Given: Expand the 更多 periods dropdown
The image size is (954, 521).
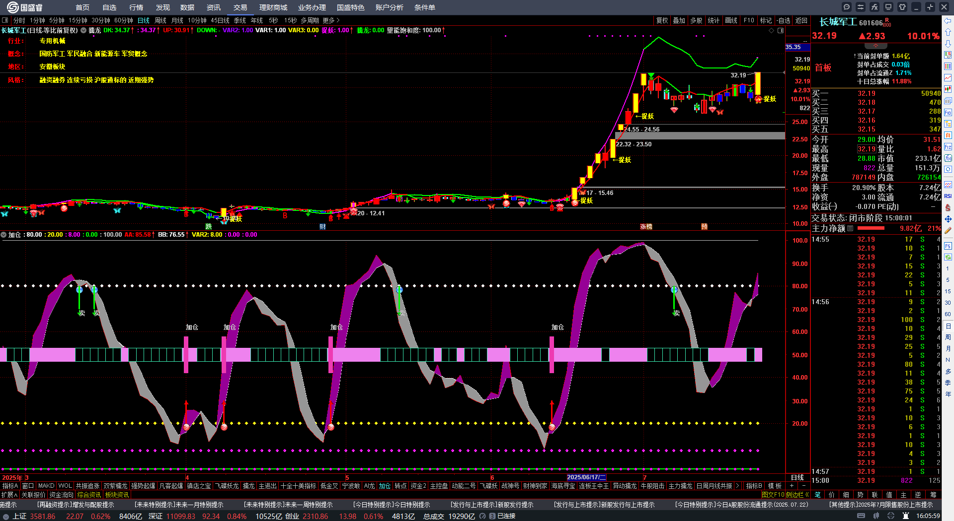Looking at the screenshot, I should pyautogui.click(x=331, y=20).
